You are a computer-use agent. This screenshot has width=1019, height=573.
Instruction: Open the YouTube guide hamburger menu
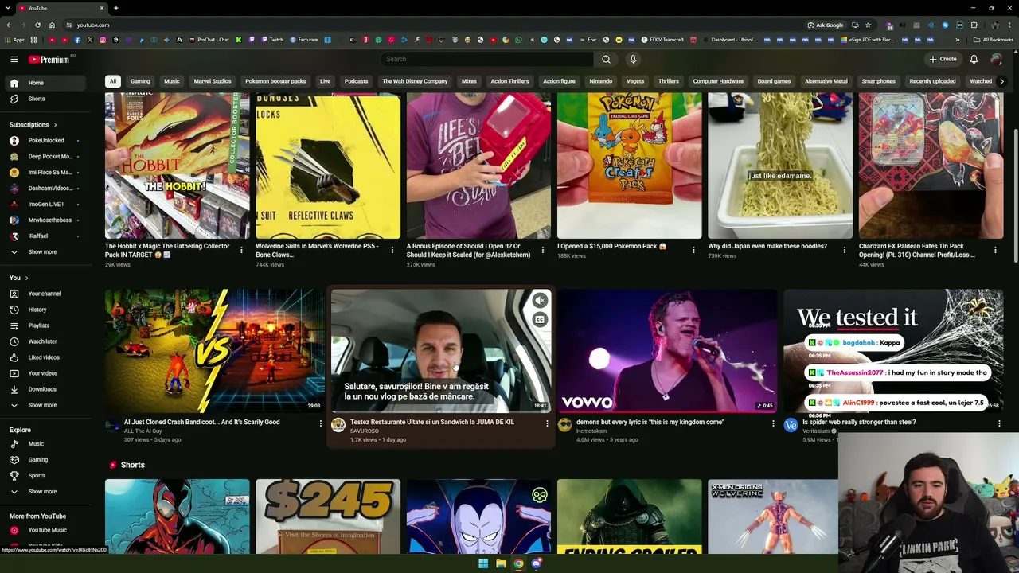point(14,59)
